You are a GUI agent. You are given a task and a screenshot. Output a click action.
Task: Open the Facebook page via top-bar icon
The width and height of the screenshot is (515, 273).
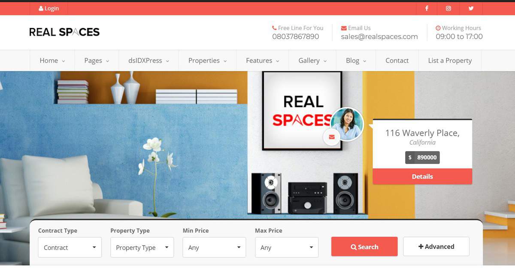tap(426, 8)
